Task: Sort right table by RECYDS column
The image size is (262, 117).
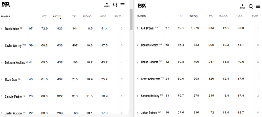Action: coord(193,16)
